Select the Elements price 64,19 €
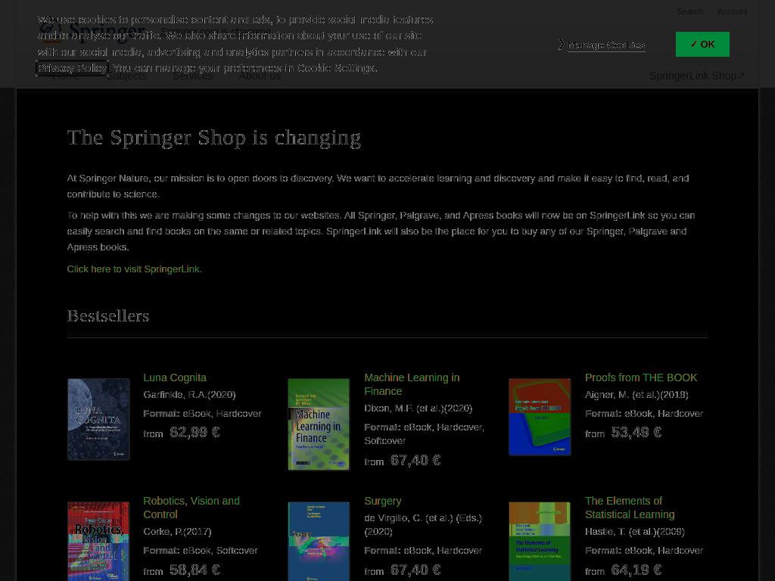This screenshot has height=581, width=775. coord(636,570)
